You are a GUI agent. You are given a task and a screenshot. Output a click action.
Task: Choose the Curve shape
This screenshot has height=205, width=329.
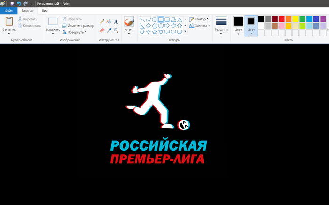click(x=149, y=20)
